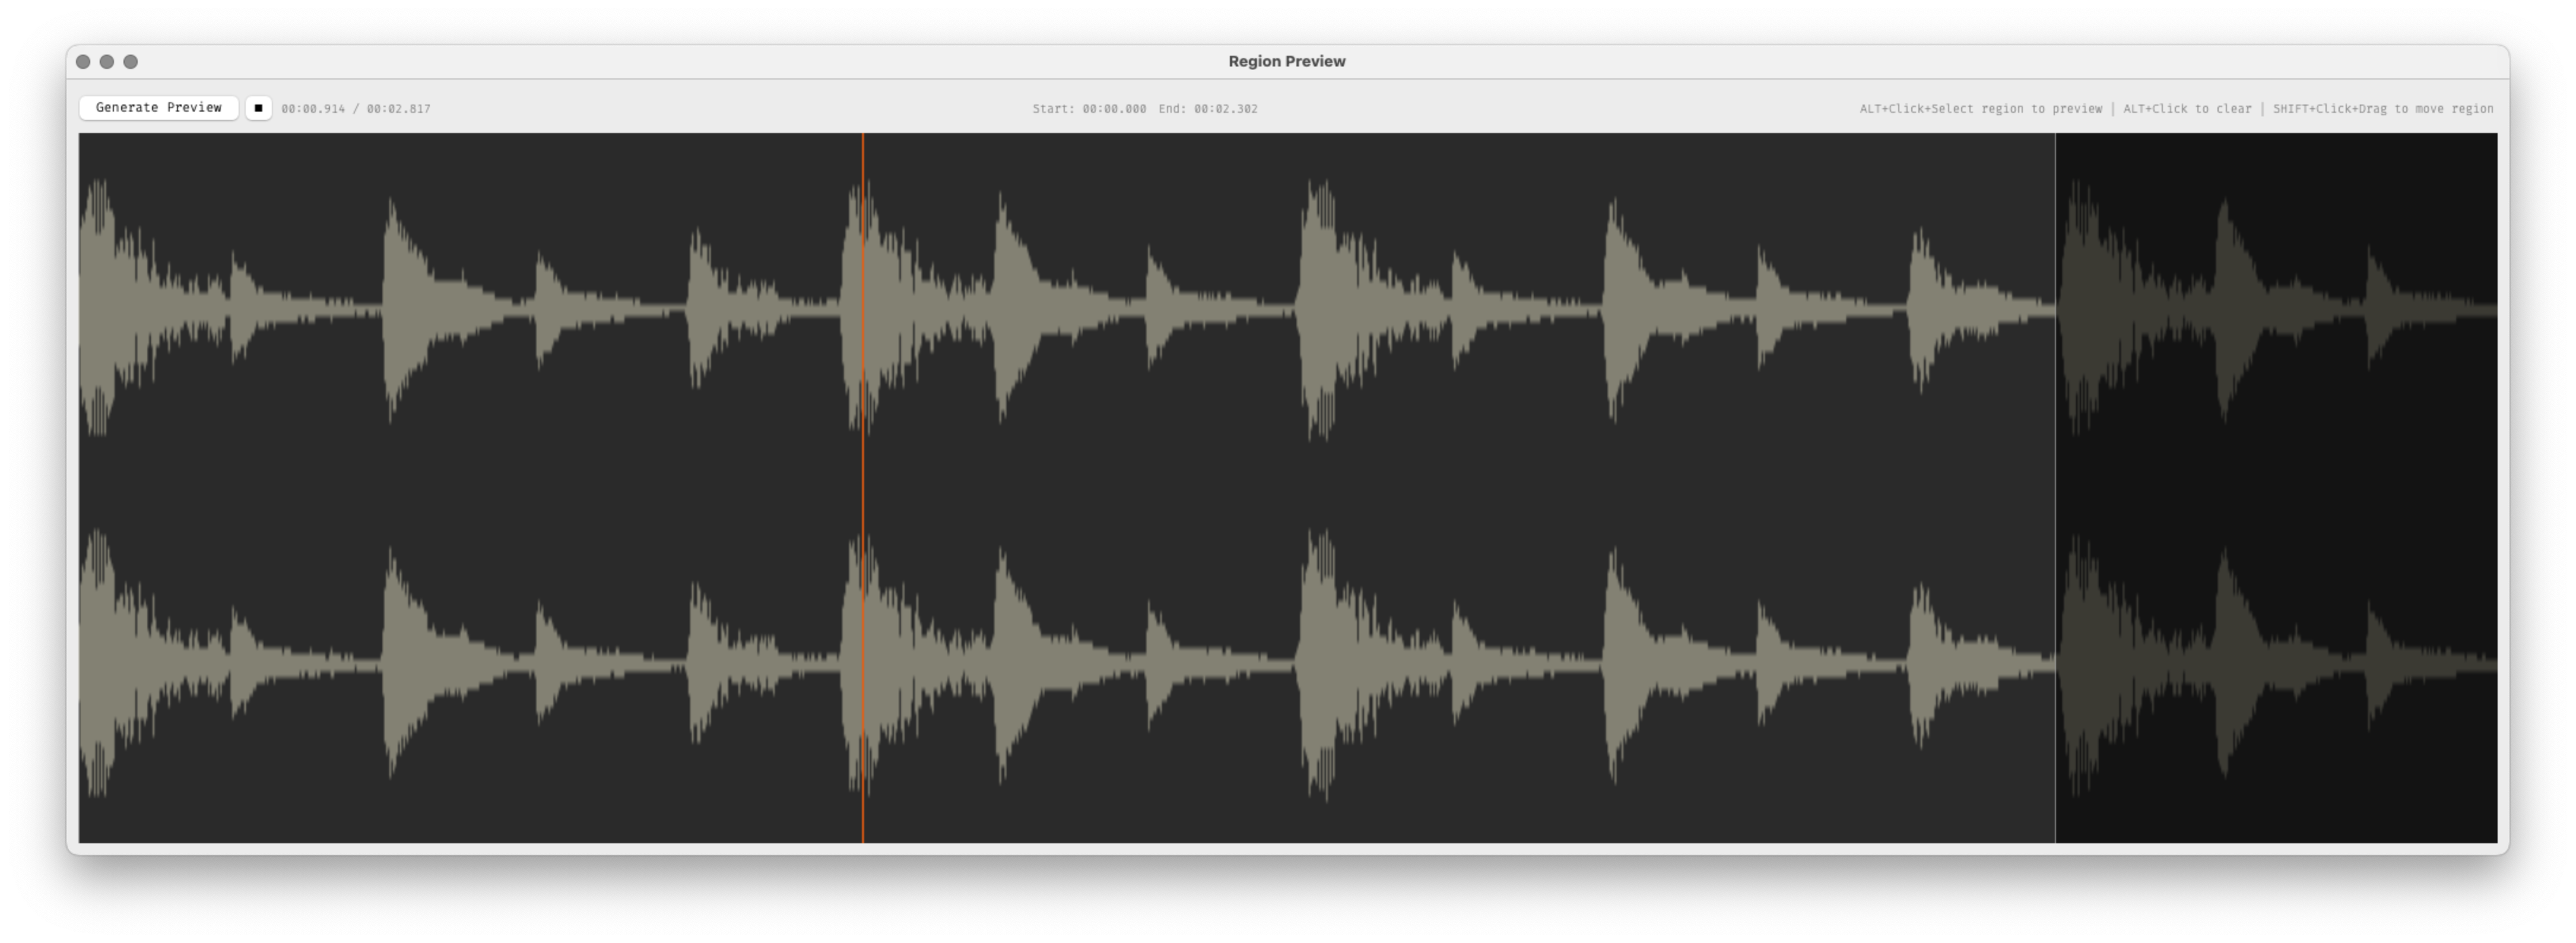The width and height of the screenshot is (2576, 943).
Task: Click the SHIFT+Click+Drag to move region hint
Action: pos(2383,109)
